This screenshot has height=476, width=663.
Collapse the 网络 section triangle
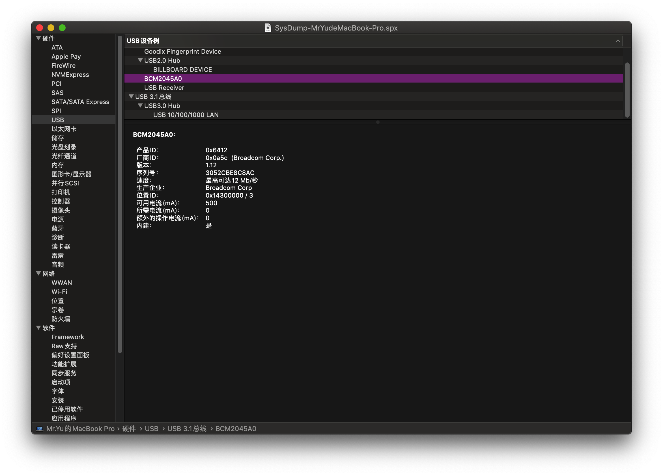click(38, 274)
